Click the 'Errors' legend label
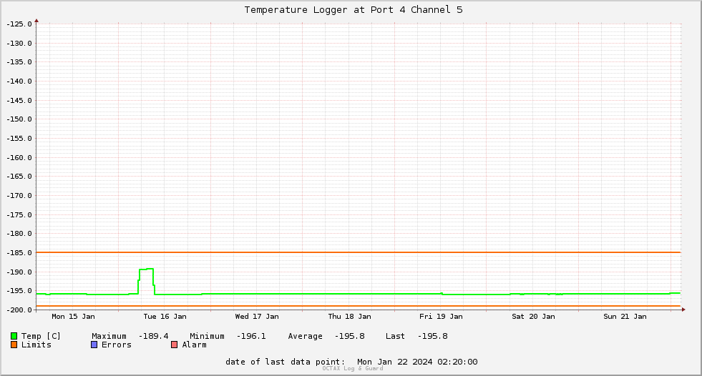 coord(117,345)
